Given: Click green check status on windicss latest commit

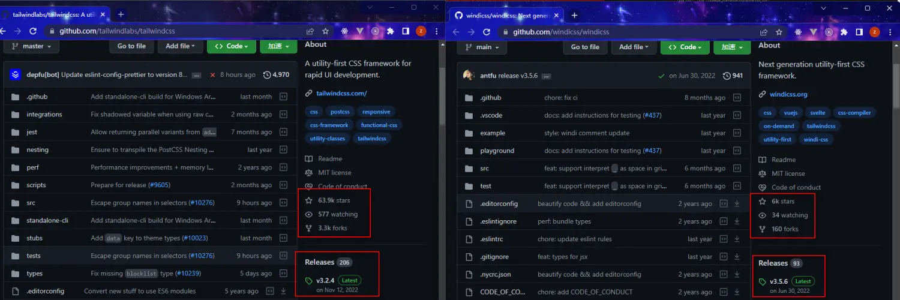Looking at the screenshot, I should 661,76.
